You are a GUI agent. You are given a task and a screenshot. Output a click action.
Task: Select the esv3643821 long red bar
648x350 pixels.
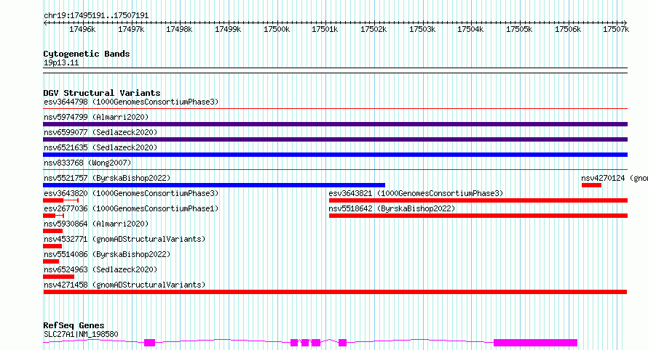pyautogui.click(x=478, y=200)
